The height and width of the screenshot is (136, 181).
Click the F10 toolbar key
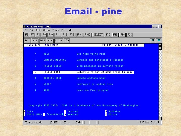[x=51, y=35]
